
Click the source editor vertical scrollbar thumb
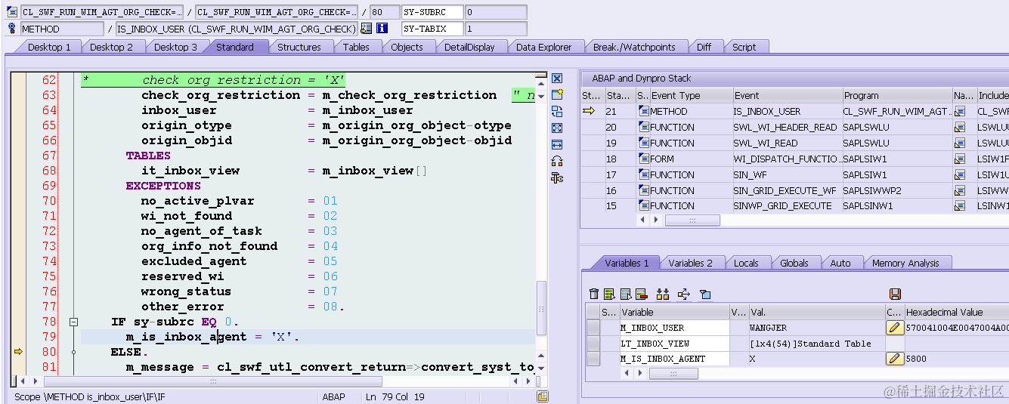tap(541, 308)
